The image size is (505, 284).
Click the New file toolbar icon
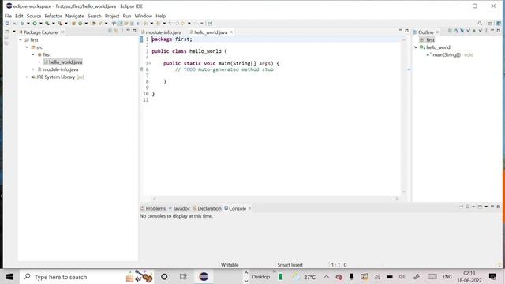tap(7, 23)
